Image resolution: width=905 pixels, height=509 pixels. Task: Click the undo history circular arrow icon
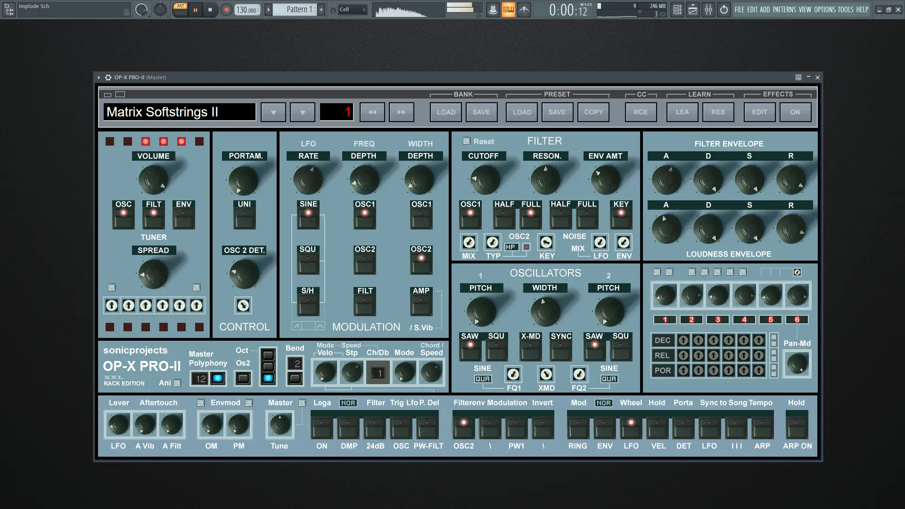coord(724,9)
